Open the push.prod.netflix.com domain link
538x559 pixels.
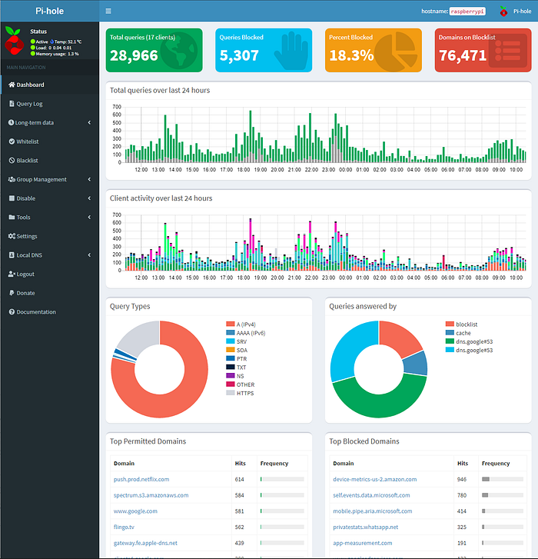[141, 479]
